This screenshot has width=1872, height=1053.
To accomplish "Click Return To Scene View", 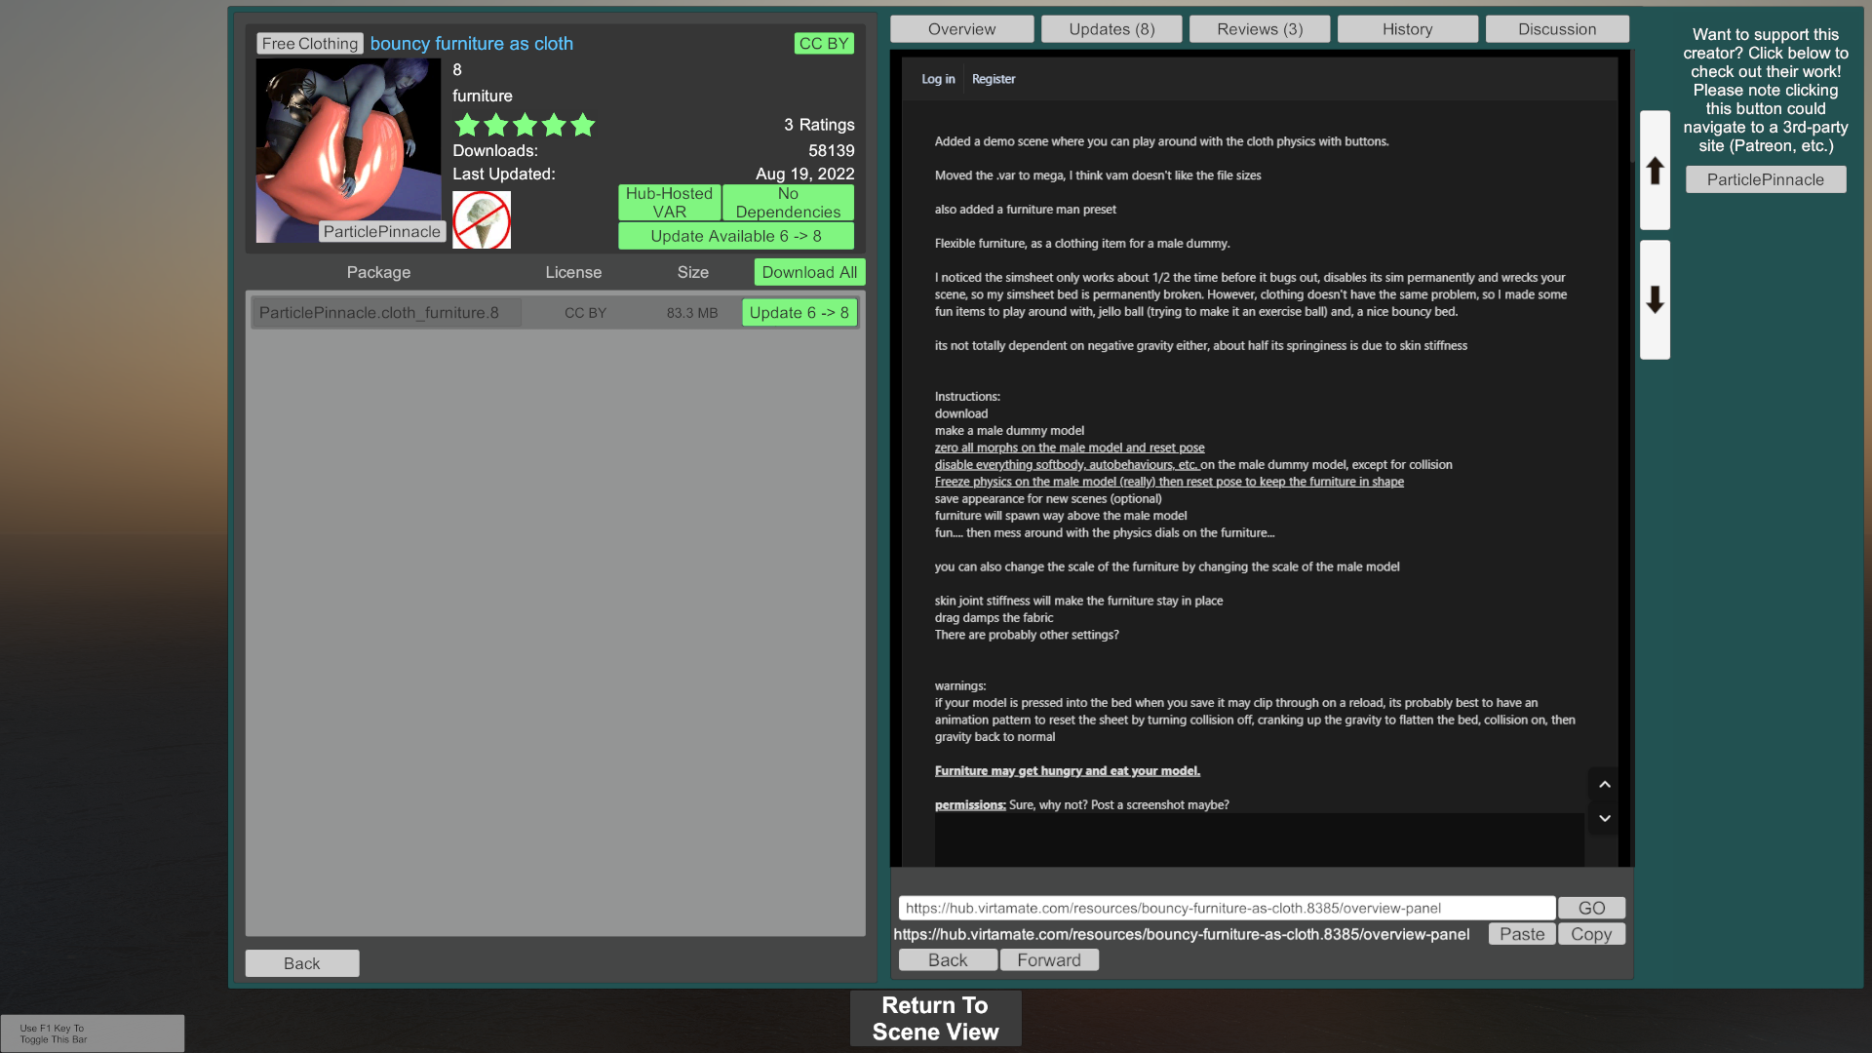I will pyautogui.click(x=935, y=1018).
